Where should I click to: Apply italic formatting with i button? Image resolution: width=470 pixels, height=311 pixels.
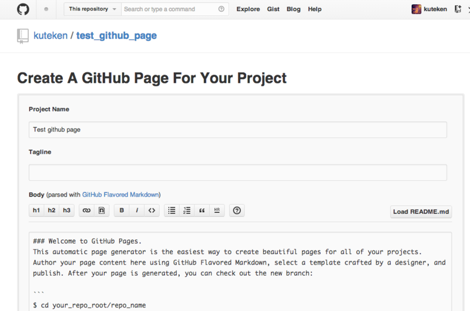[x=137, y=211]
